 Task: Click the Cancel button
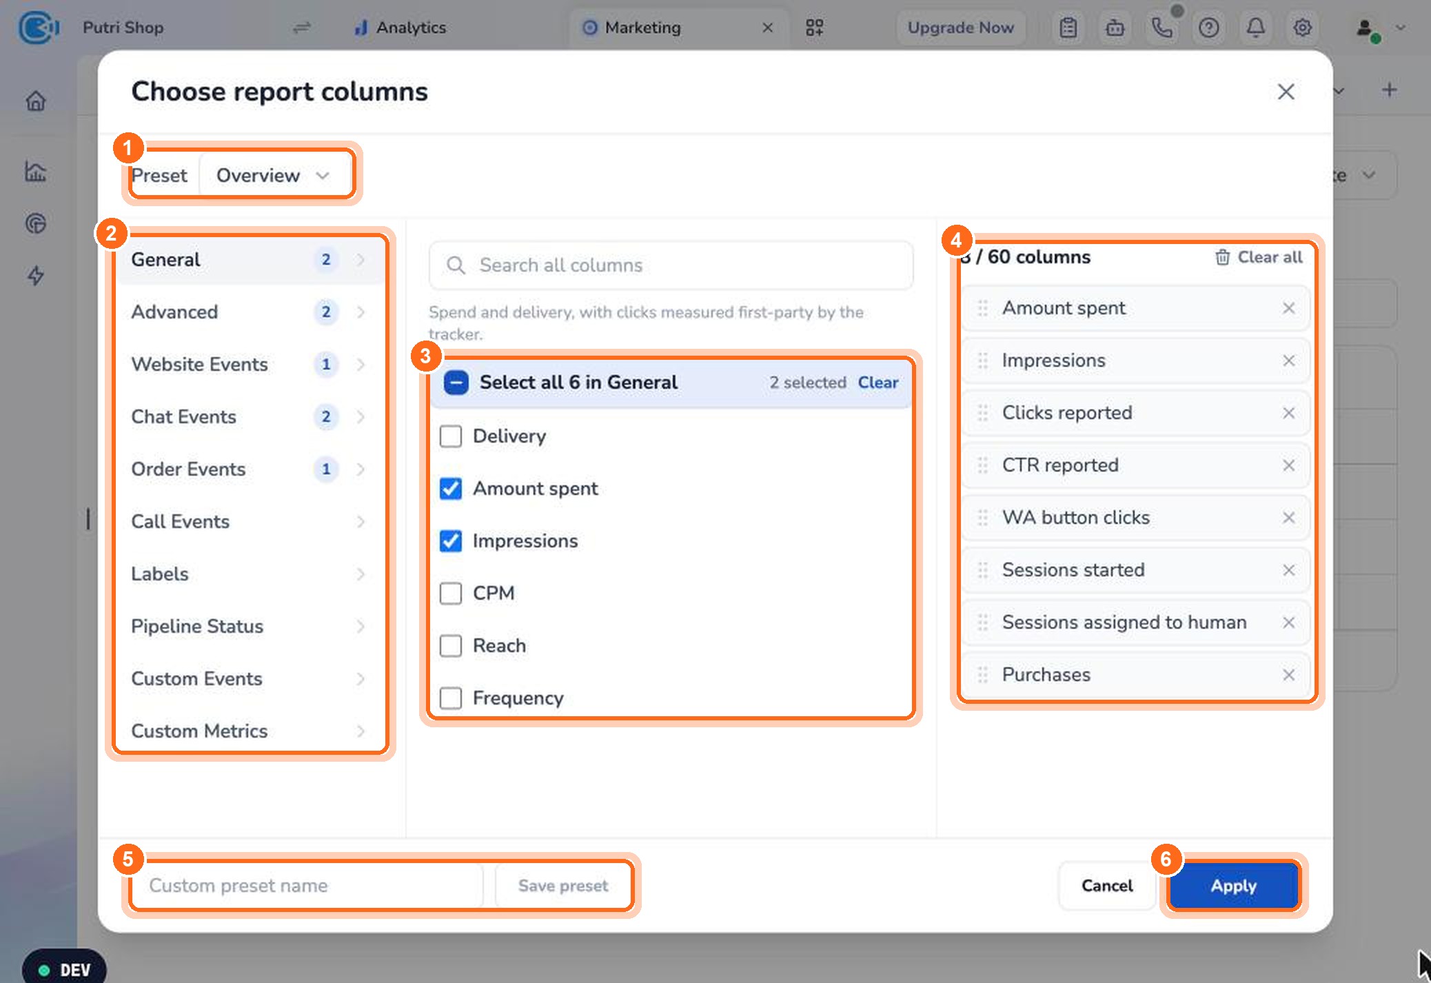point(1106,886)
